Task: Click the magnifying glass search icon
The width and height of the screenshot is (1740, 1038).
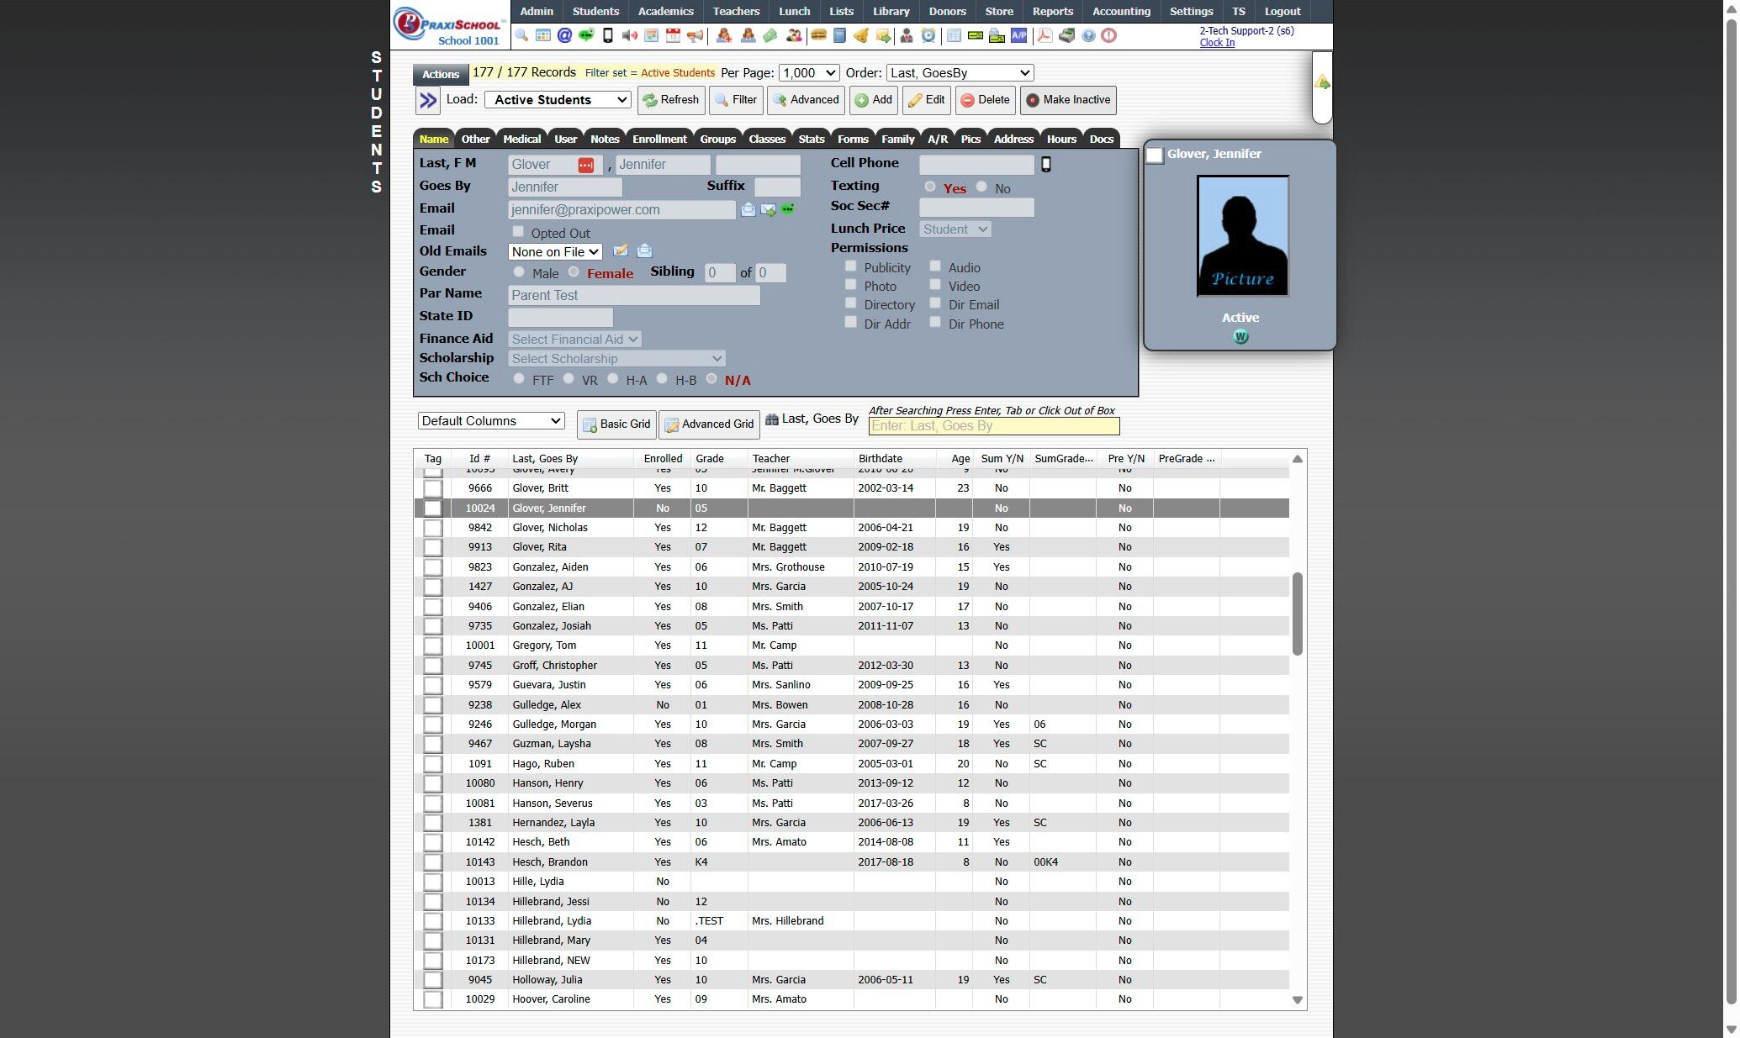Action: [521, 35]
